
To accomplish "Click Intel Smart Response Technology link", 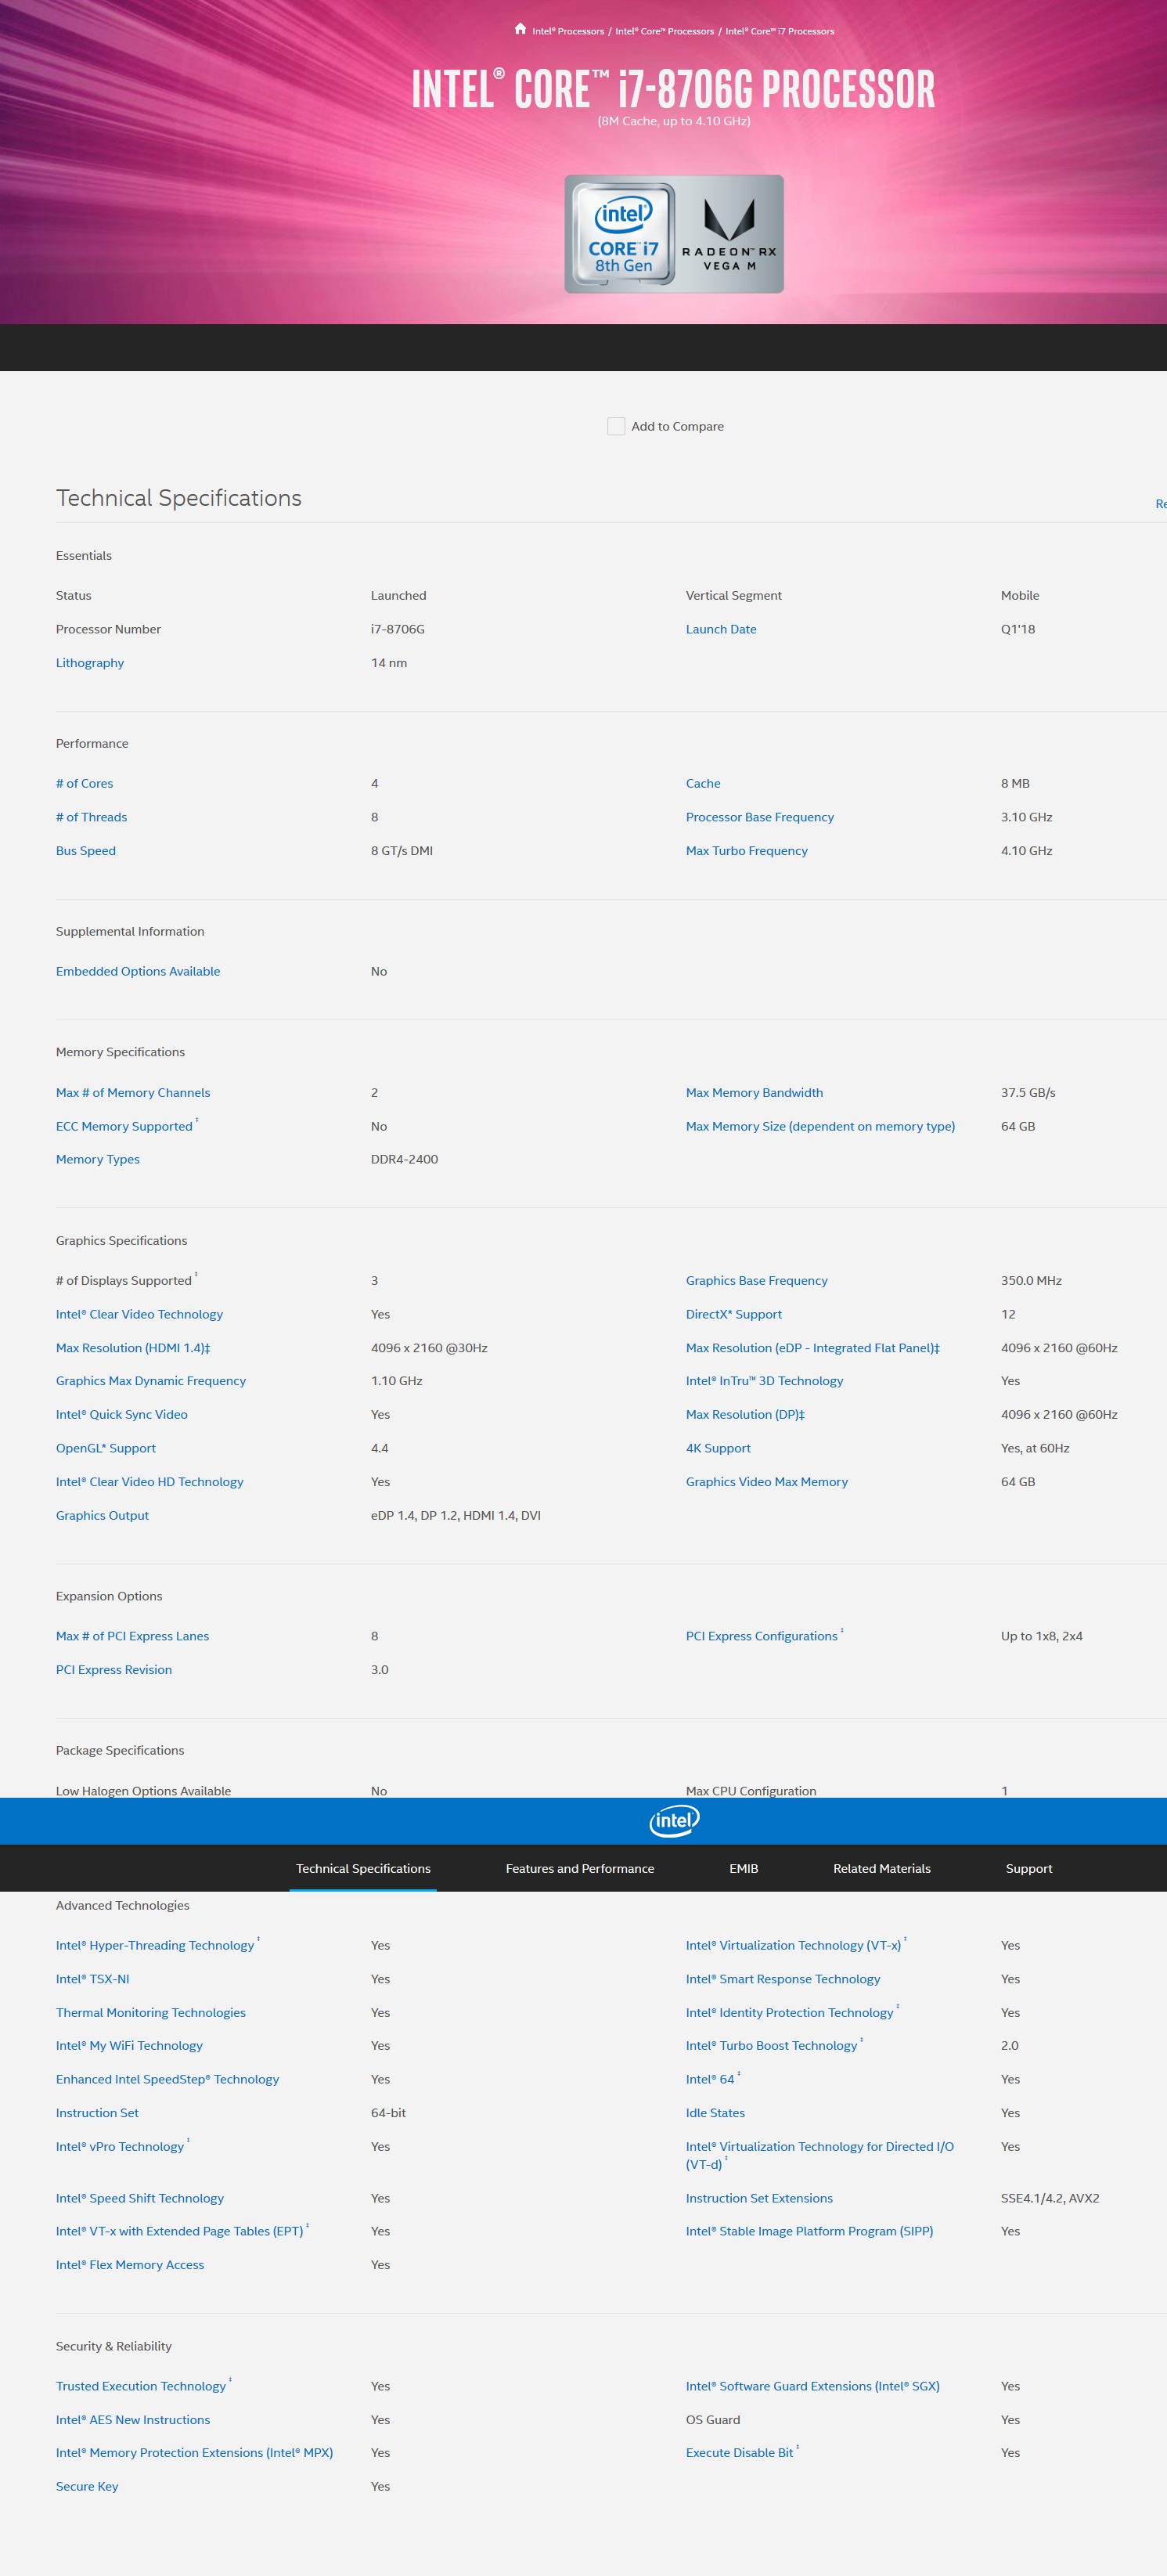I will click(783, 1979).
